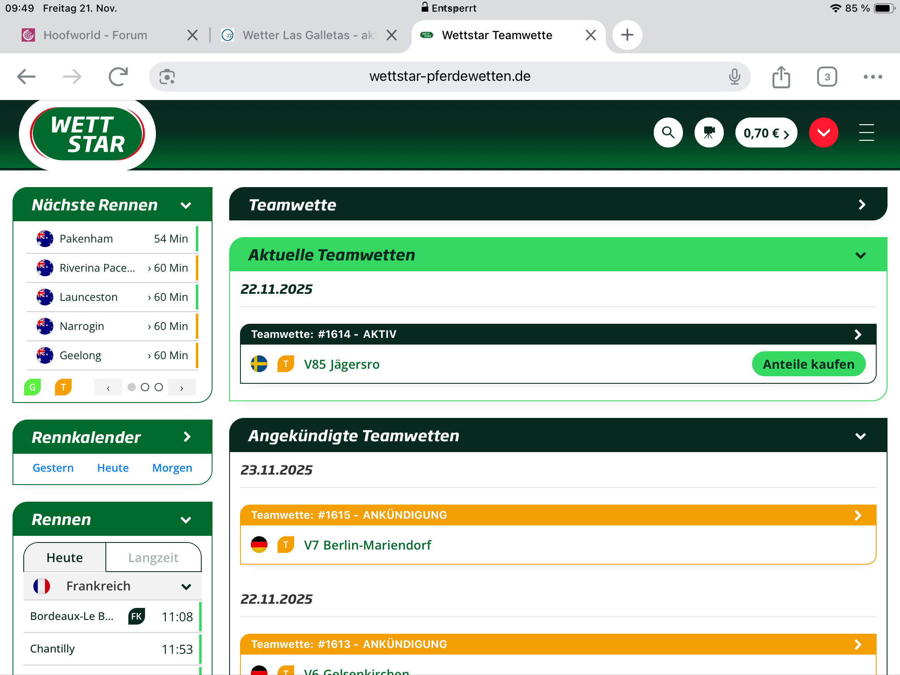The height and width of the screenshot is (675, 900).
Task: Collapse Aktuelle Teamwetten section
Action: (860, 255)
